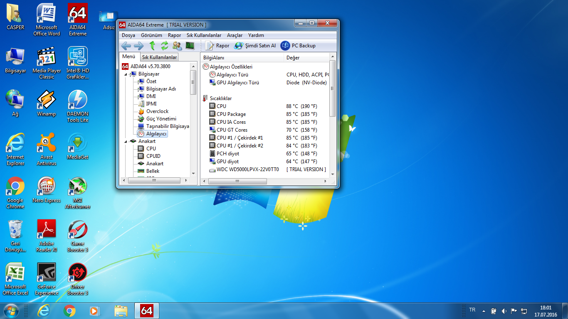Select Driver Booster 3 desktop icon
Viewport: 568px width, 319px height.
coord(78,279)
